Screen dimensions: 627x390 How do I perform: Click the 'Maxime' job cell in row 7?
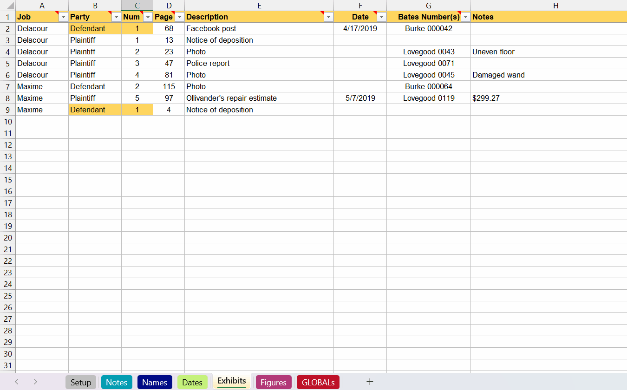point(42,87)
